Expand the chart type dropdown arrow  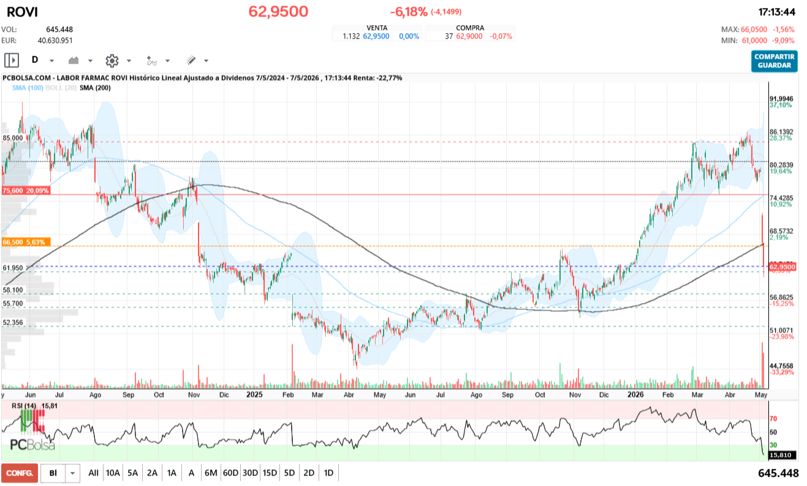pos(91,61)
